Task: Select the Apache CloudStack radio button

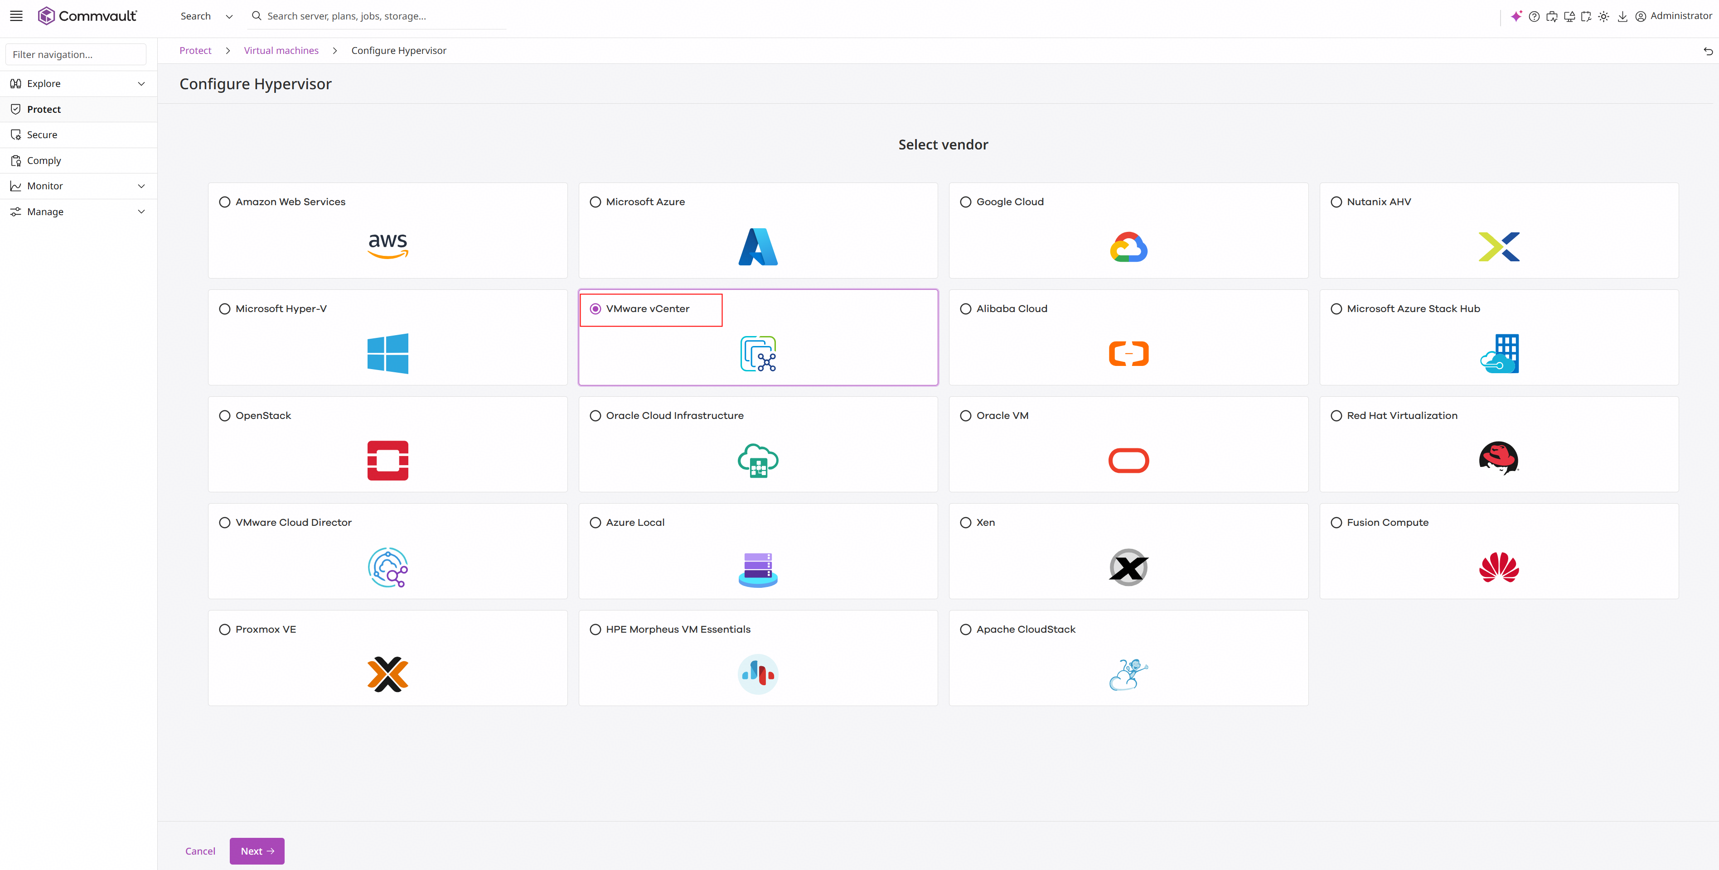Action: click(x=966, y=630)
